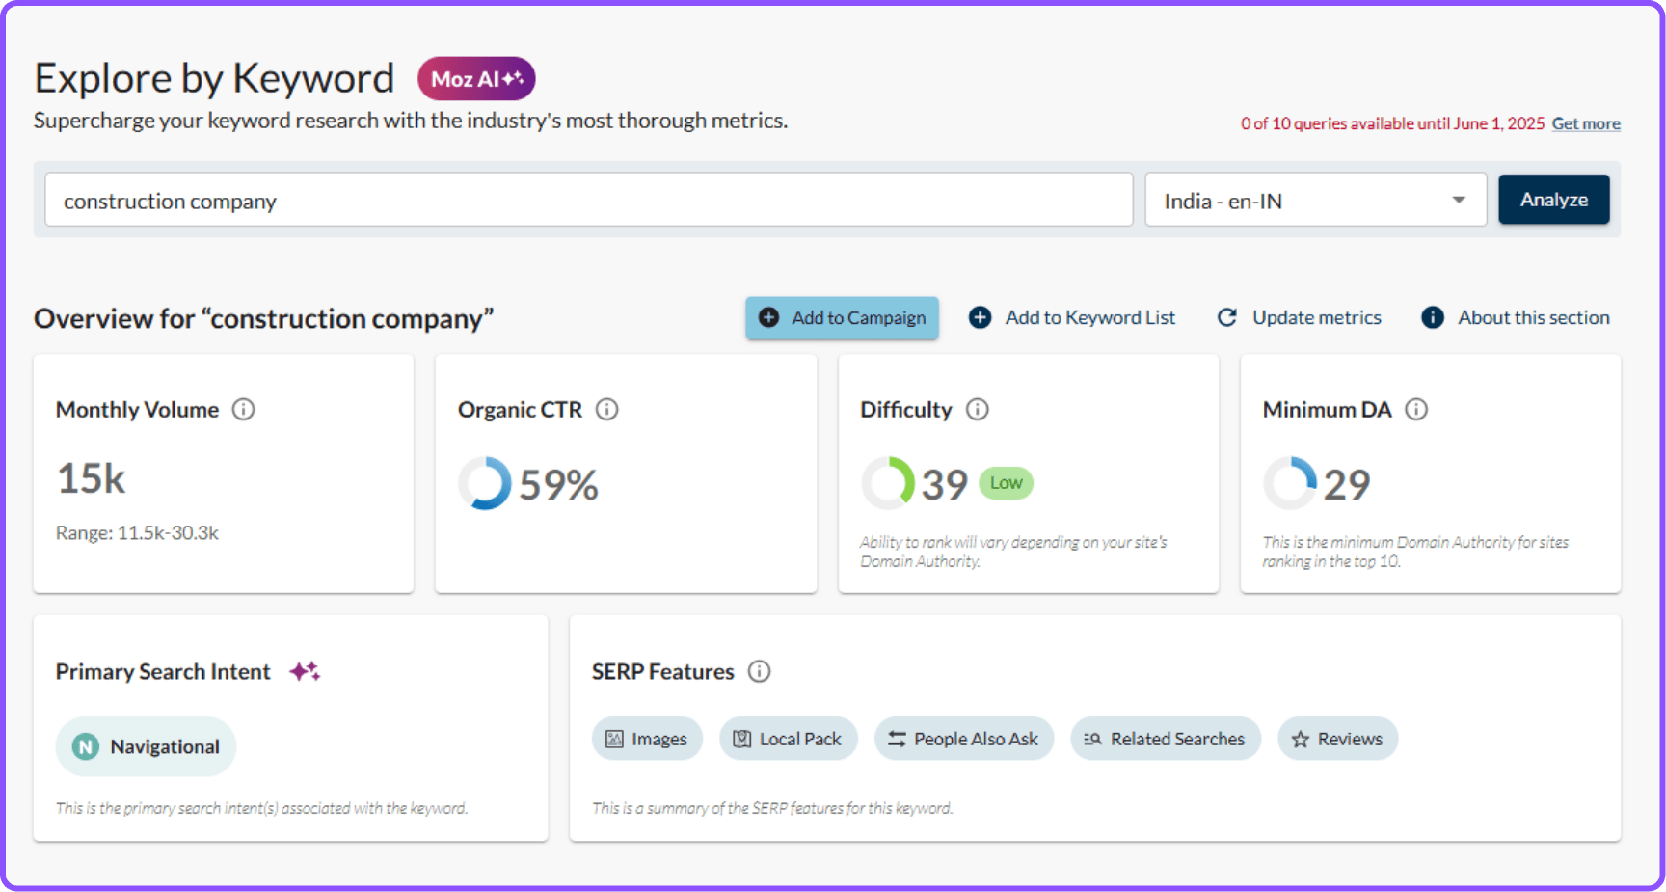Click the 29 Minimum DA value
The width and height of the screenshot is (1666, 892).
[x=1346, y=484]
